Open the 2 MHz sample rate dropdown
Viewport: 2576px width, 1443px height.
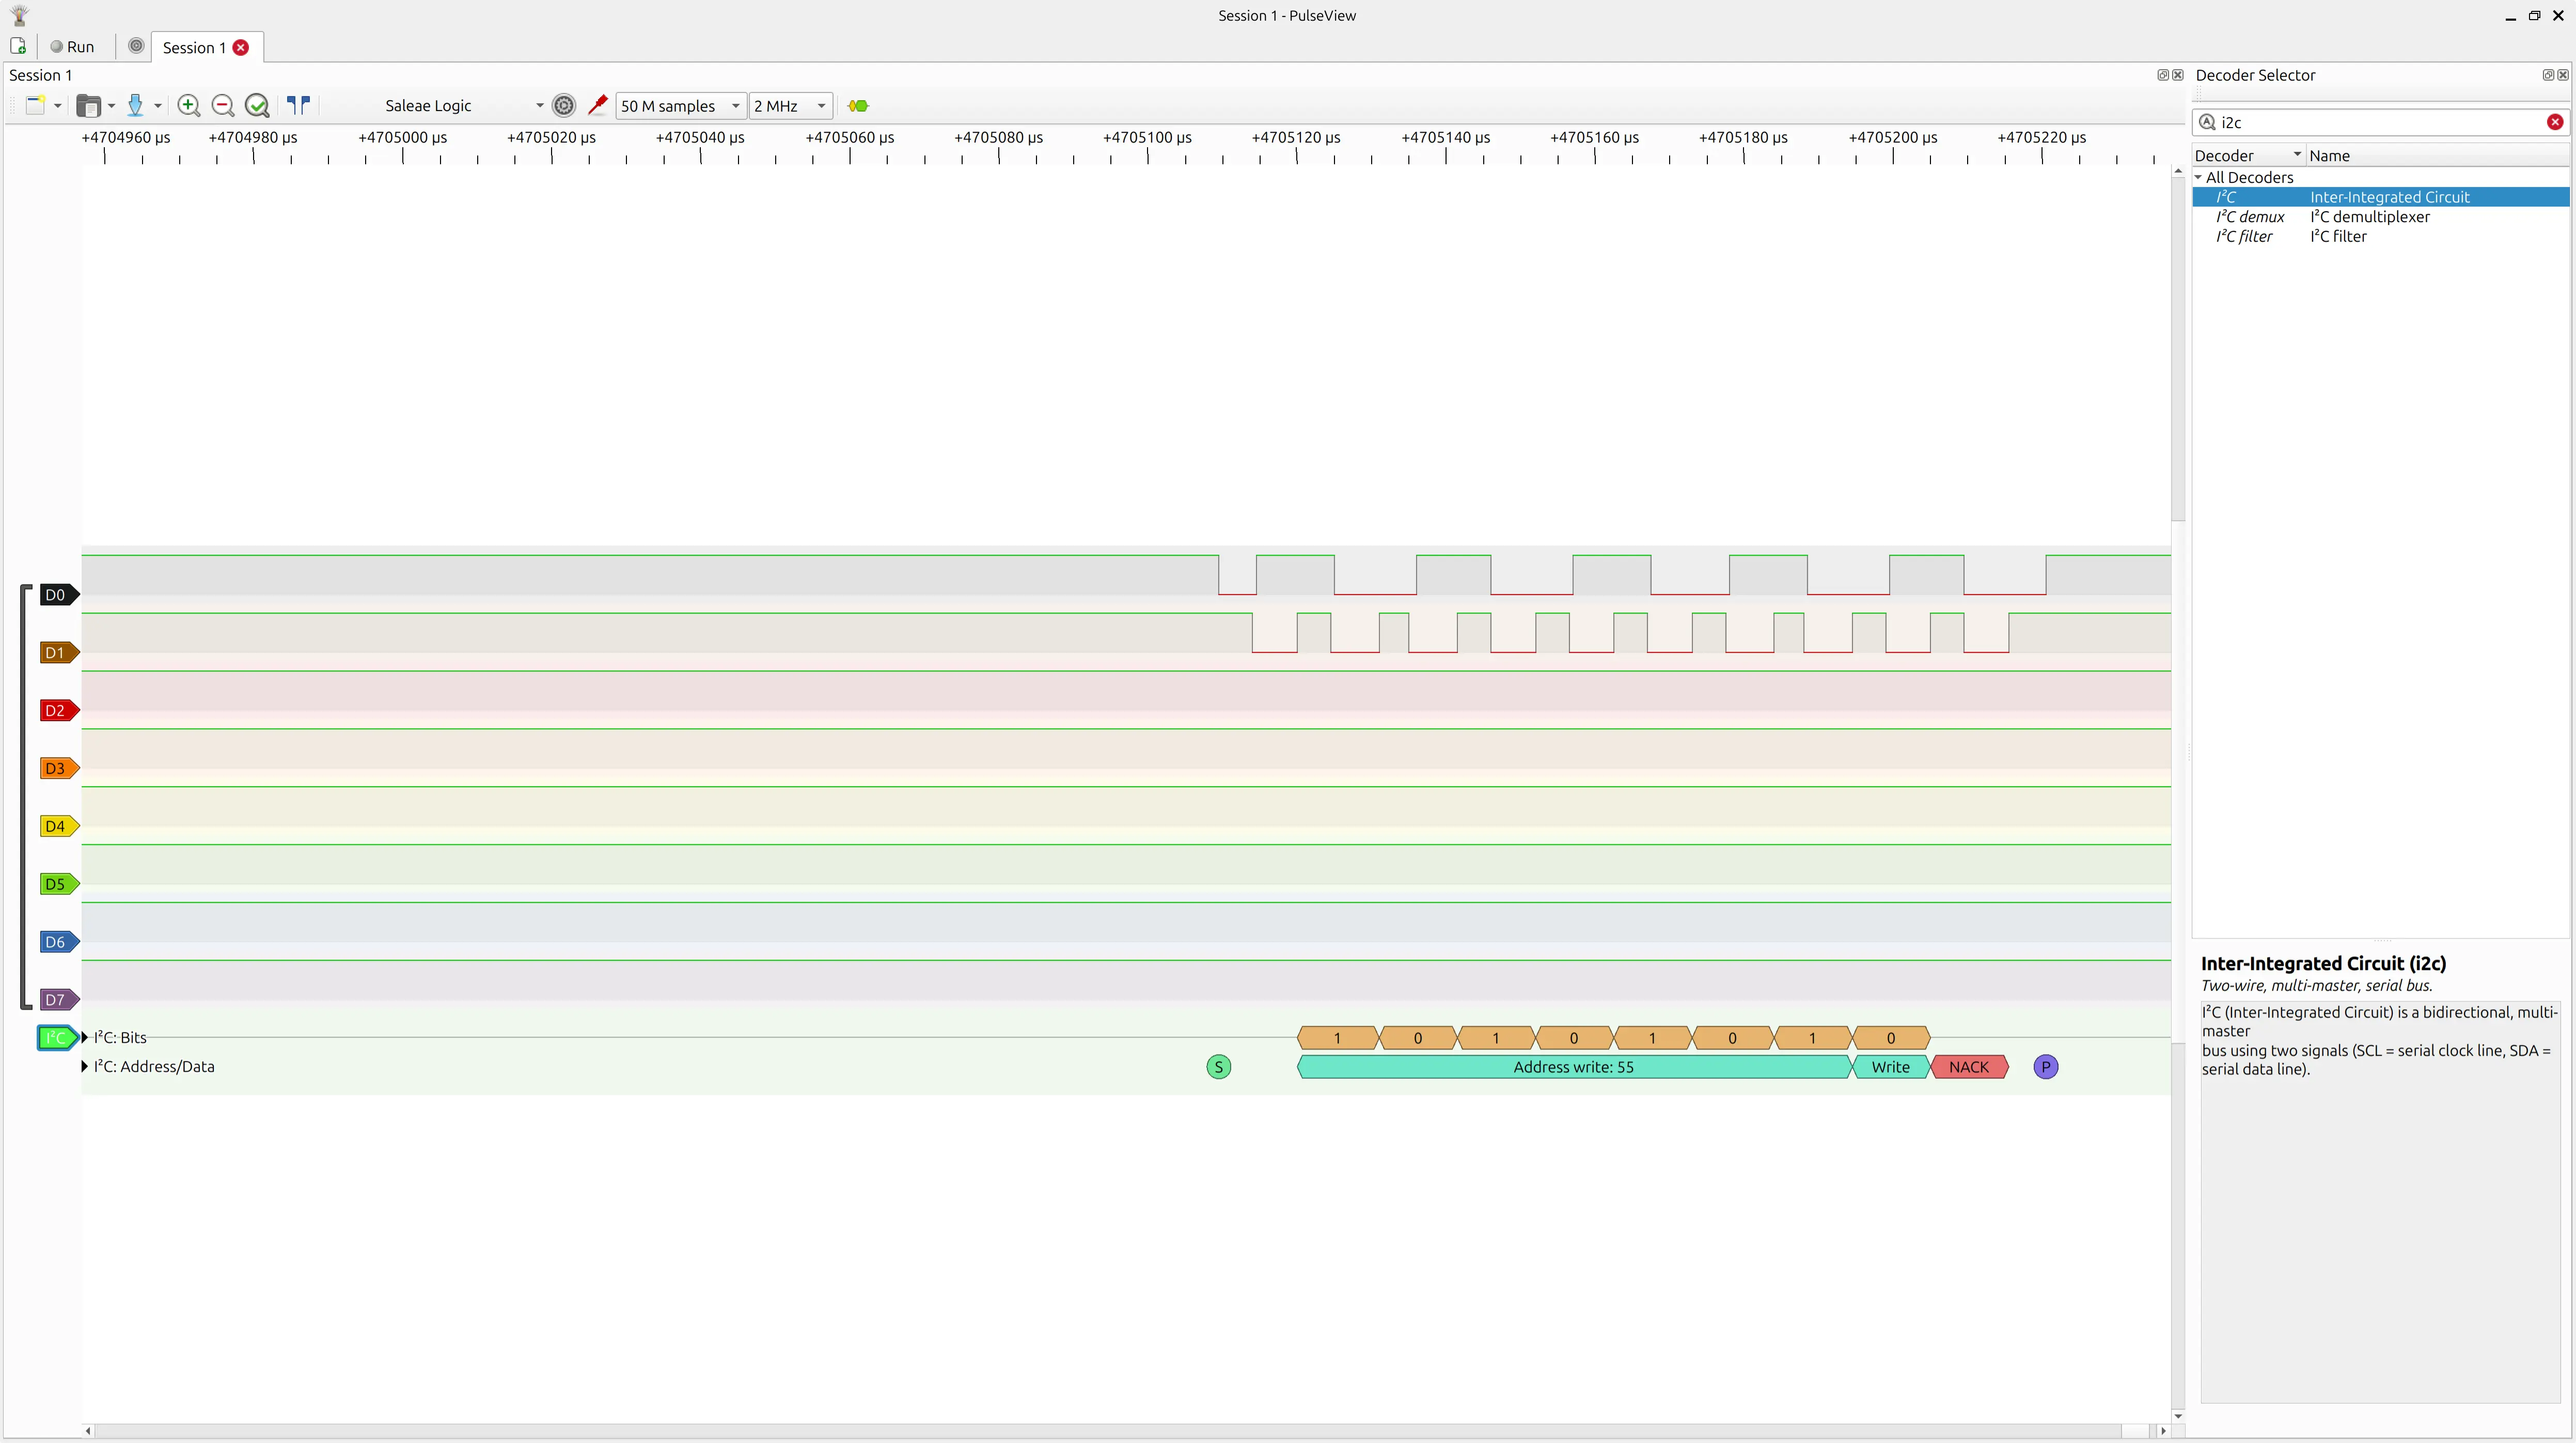[x=790, y=106]
